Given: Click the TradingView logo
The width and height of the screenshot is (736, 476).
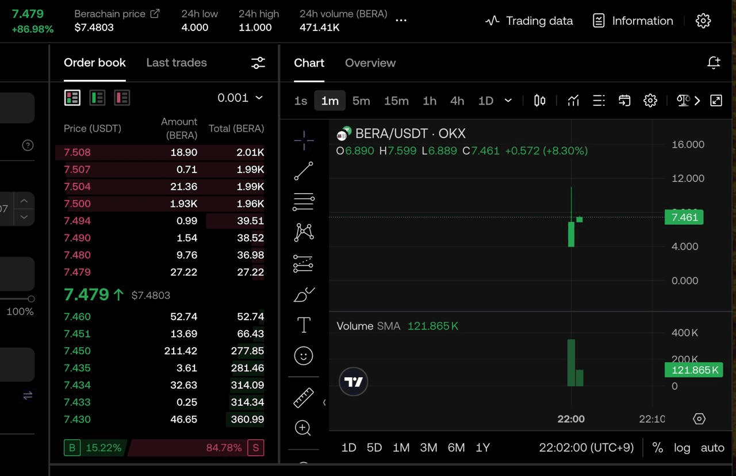Looking at the screenshot, I should click(x=353, y=382).
